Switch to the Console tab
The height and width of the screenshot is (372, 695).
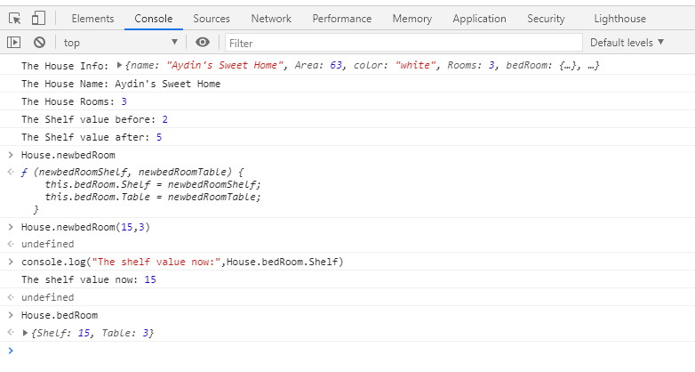tap(154, 18)
